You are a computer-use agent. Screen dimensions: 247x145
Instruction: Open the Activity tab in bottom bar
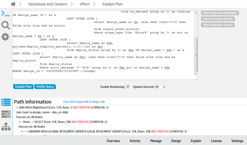[135, 141]
